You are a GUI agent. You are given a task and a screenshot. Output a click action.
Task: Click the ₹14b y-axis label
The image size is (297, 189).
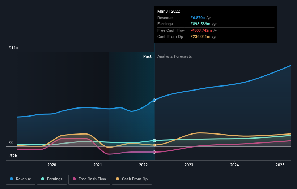click(x=13, y=48)
